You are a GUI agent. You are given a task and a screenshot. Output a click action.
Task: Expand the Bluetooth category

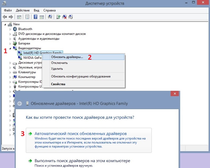click(10, 29)
